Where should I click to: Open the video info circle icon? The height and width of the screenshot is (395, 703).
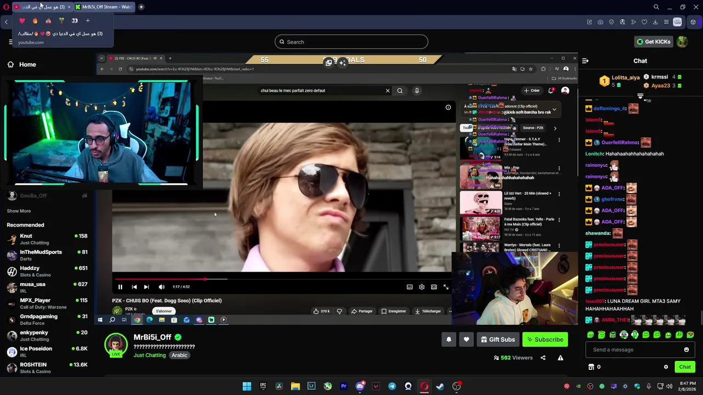click(448, 108)
